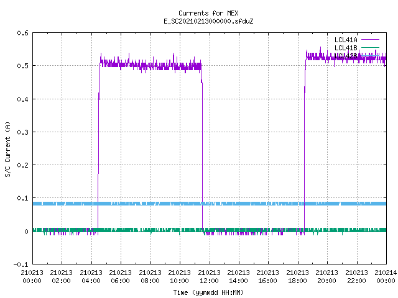Click the LCL42B legend label
This screenshot has height=298, width=398.
pyautogui.click(x=346, y=56)
